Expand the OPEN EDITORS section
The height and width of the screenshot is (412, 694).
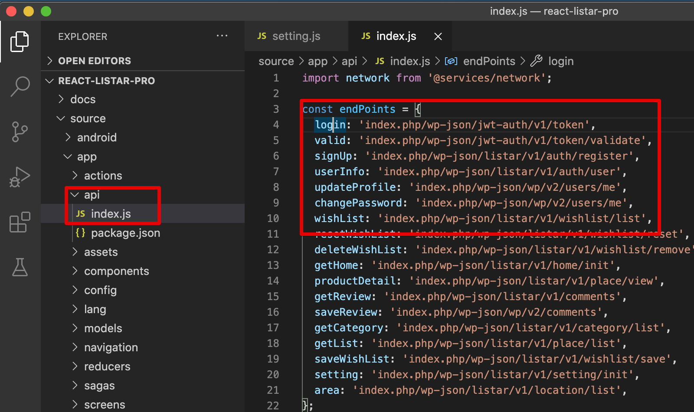143,61
